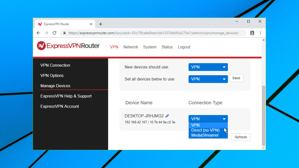Click Logout in the top navigation
The width and height of the screenshot is (299, 168).
click(x=184, y=47)
